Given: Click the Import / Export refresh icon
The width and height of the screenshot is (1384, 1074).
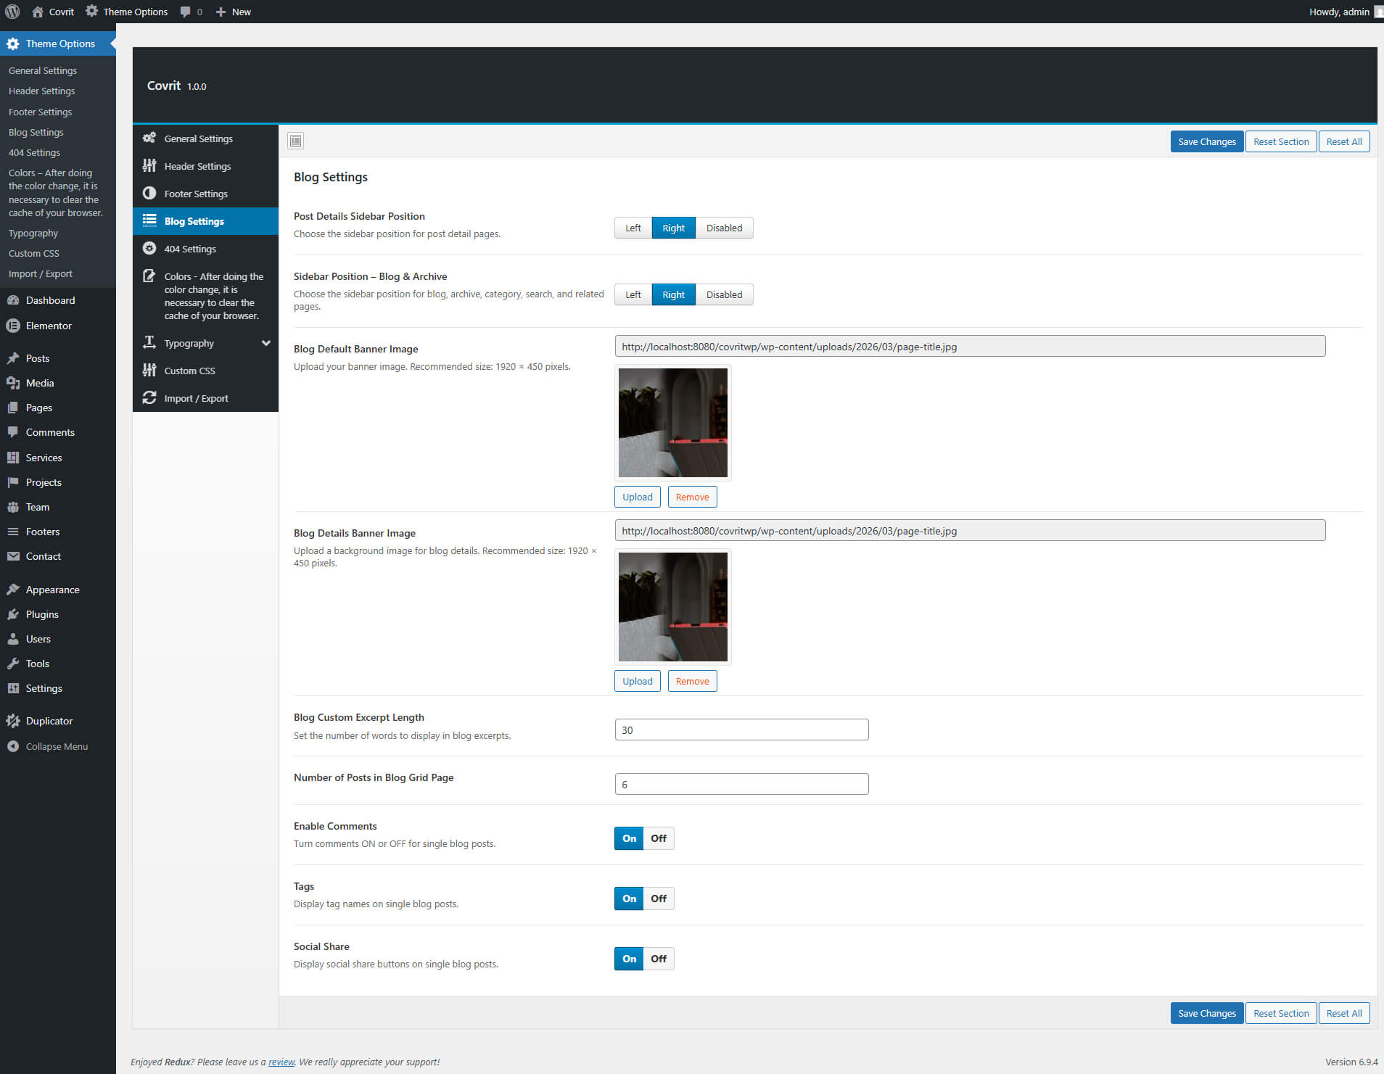Looking at the screenshot, I should (x=149, y=398).
